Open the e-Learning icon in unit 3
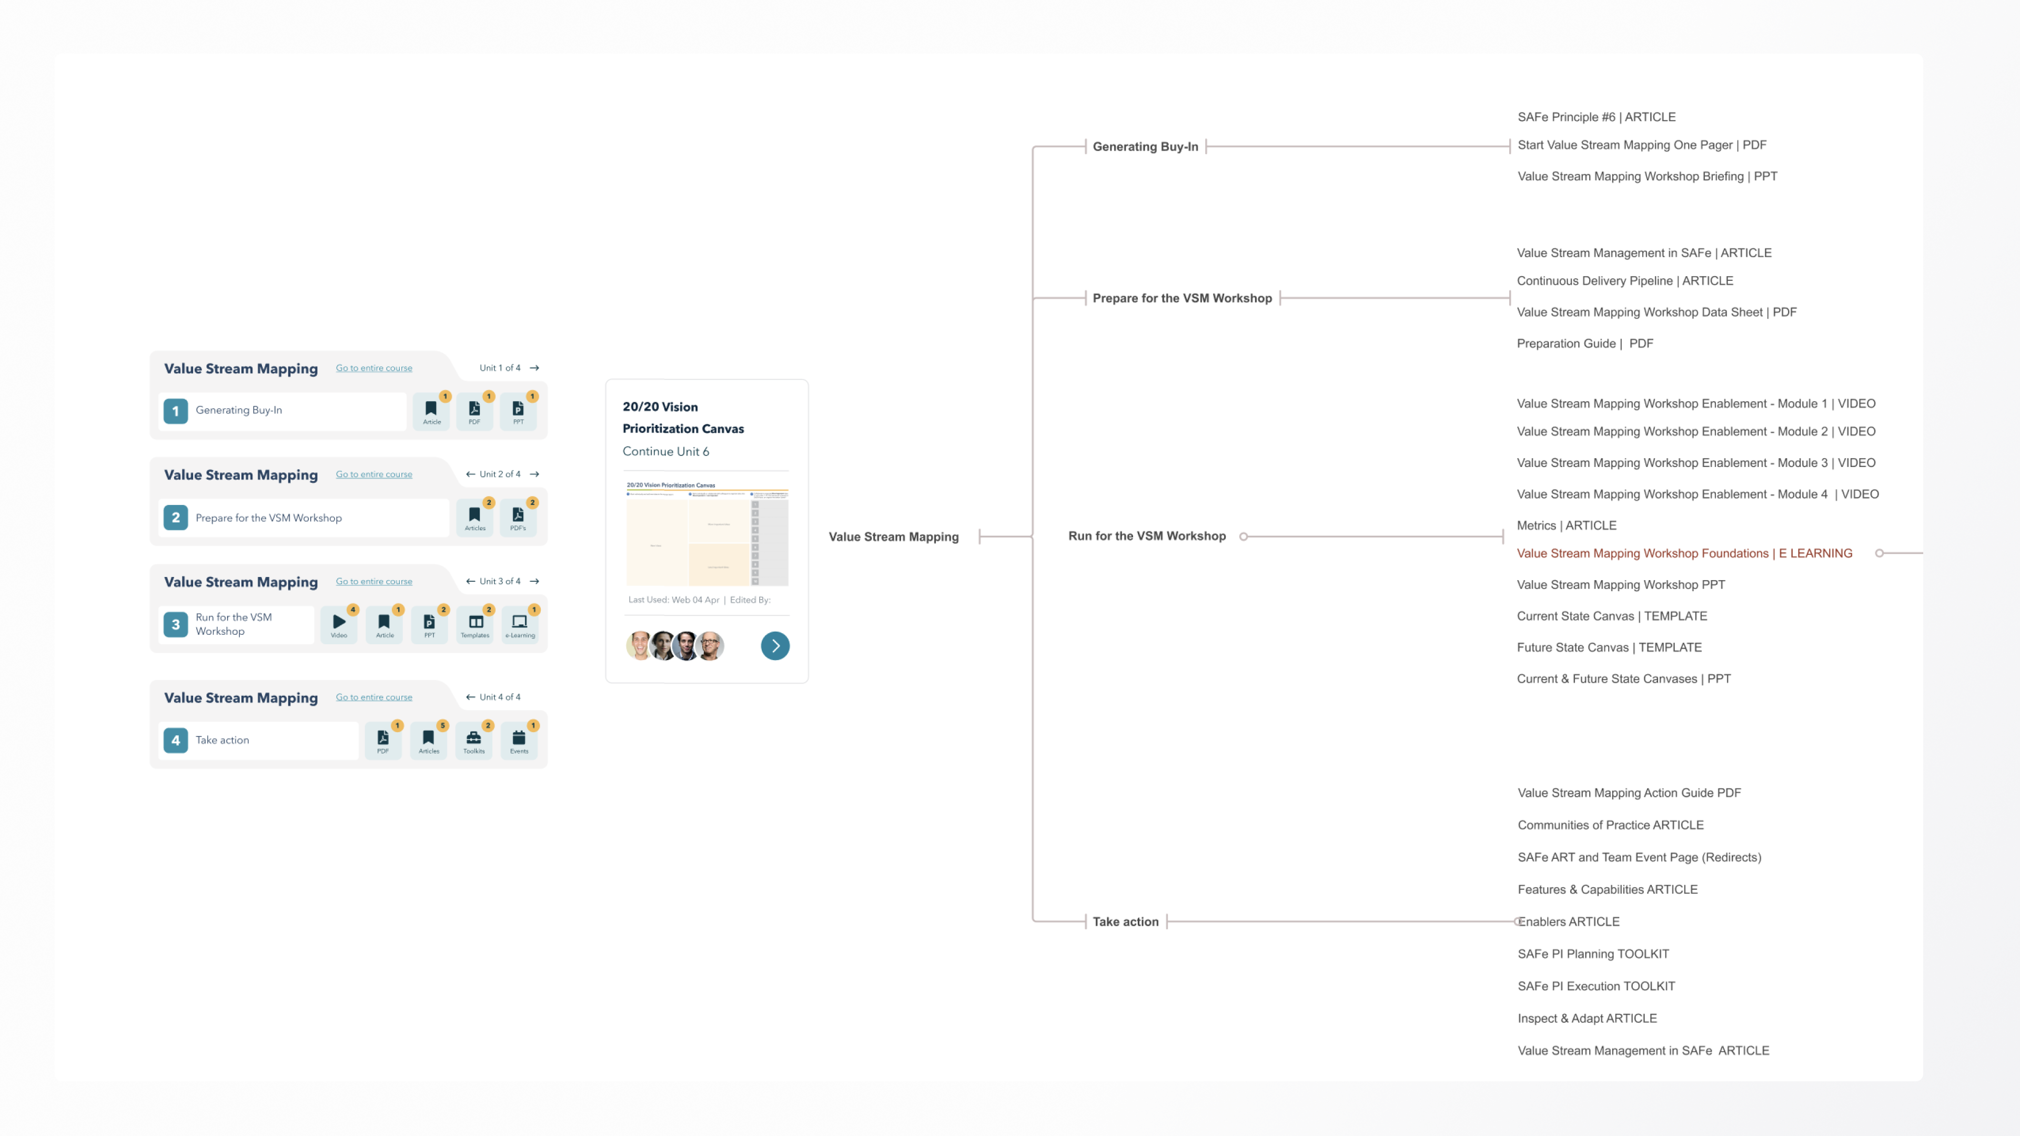Viewport: 2020px width, 1136px height. pos(520,624)
